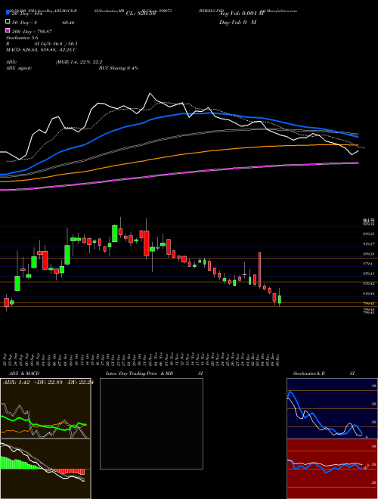Click the 'Intra Day Trading Price' panel title
Screen dimensions: 378x499
coord(132,373)
